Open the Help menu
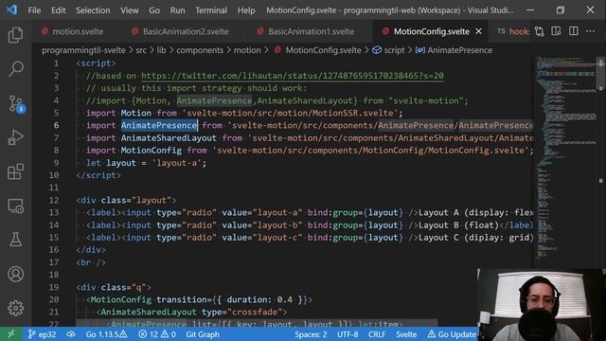The height and width of the screenshot is (341, 606). click(x=246, y=10)
